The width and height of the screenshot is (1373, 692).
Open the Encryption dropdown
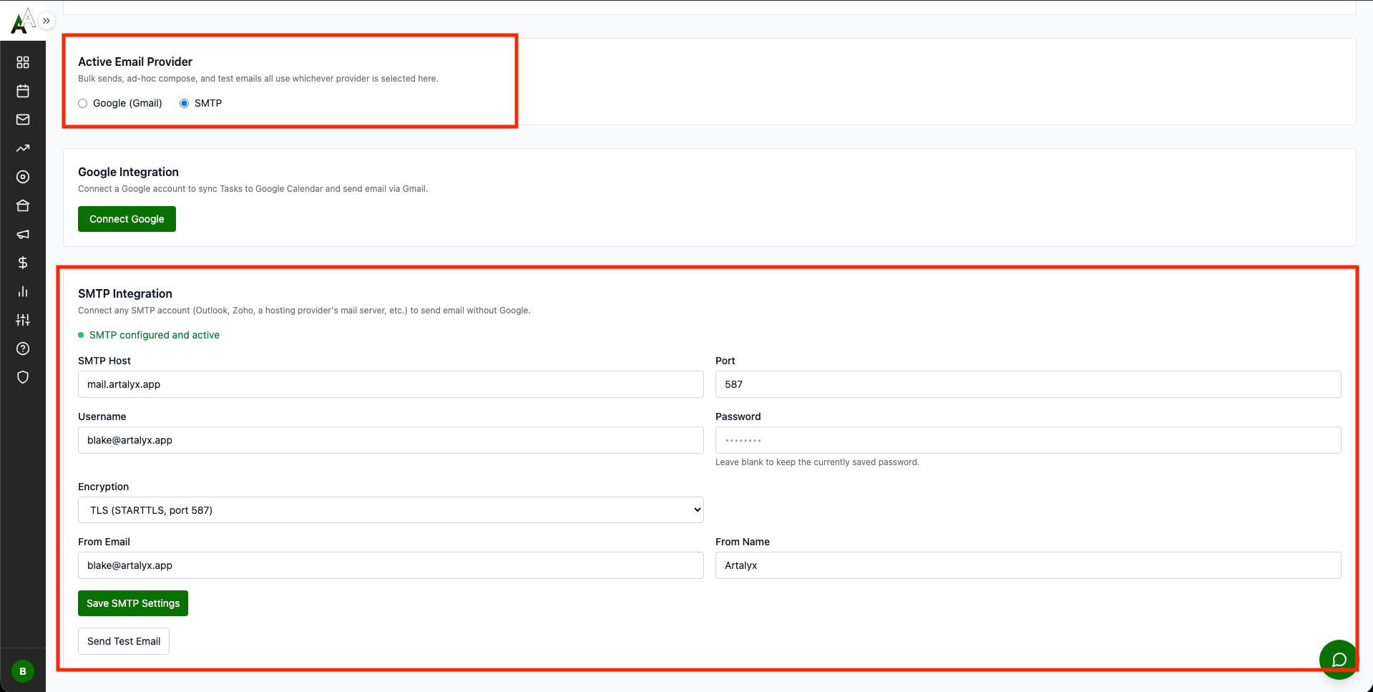coord(391,510)
